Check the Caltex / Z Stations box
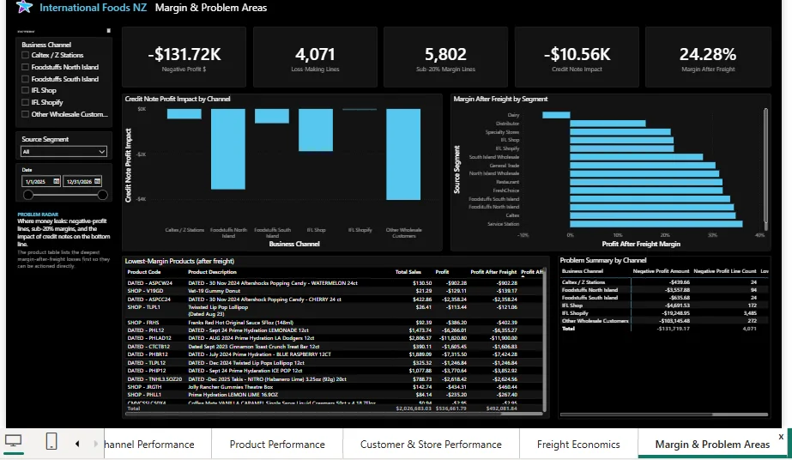Screen dimensions: 792x460 (25, 55)
